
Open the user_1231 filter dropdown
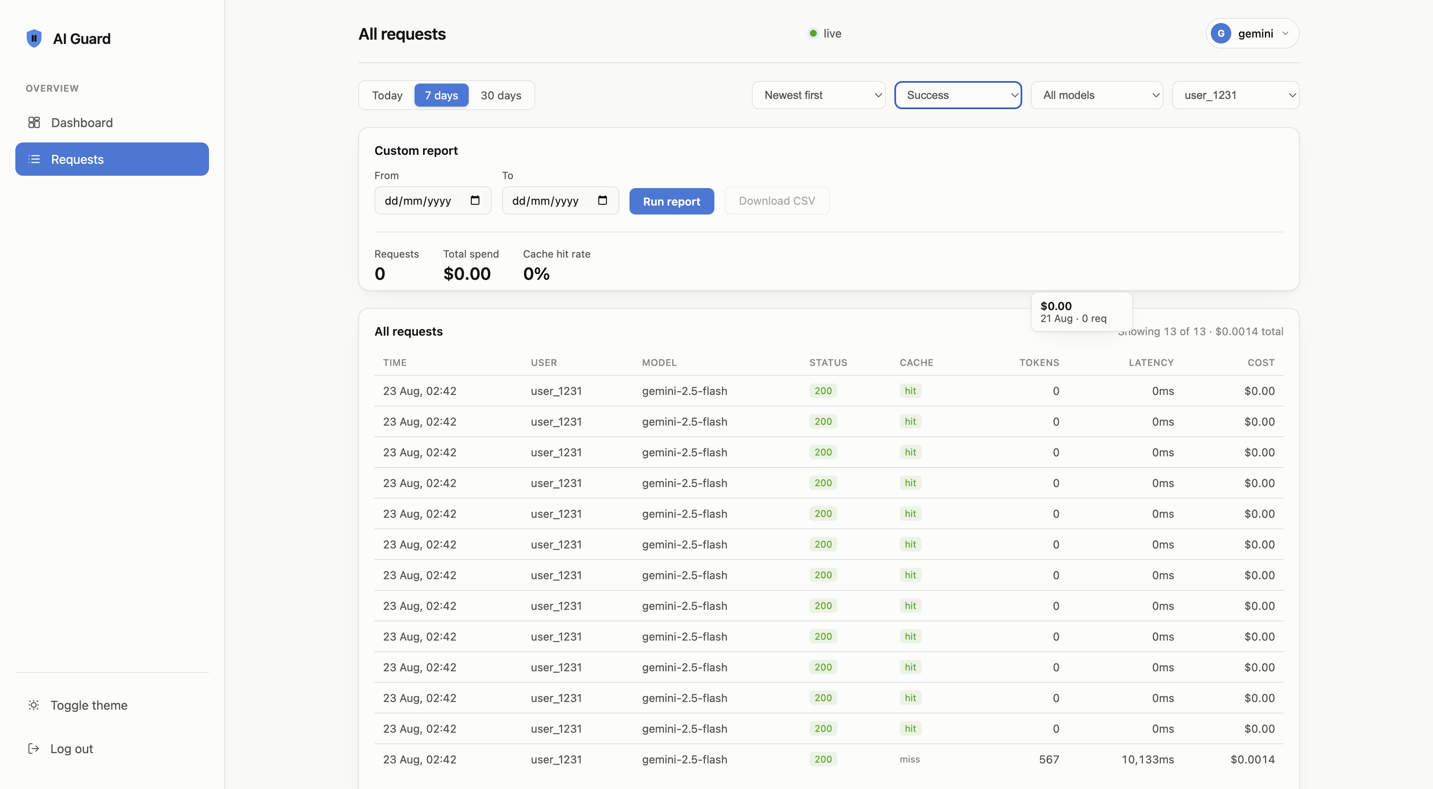click(1236, 95)
